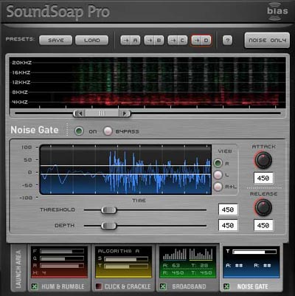
Task: Store settings to snapshot A
Action: pos(131,41)
